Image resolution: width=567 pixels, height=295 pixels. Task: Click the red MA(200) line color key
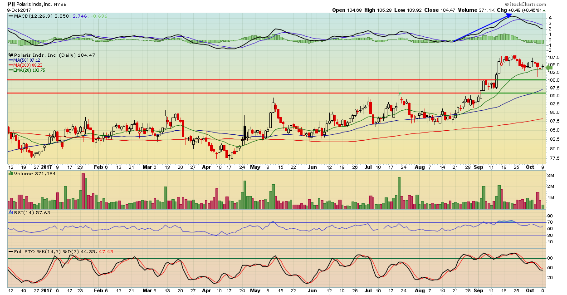[x=10, y=65]
